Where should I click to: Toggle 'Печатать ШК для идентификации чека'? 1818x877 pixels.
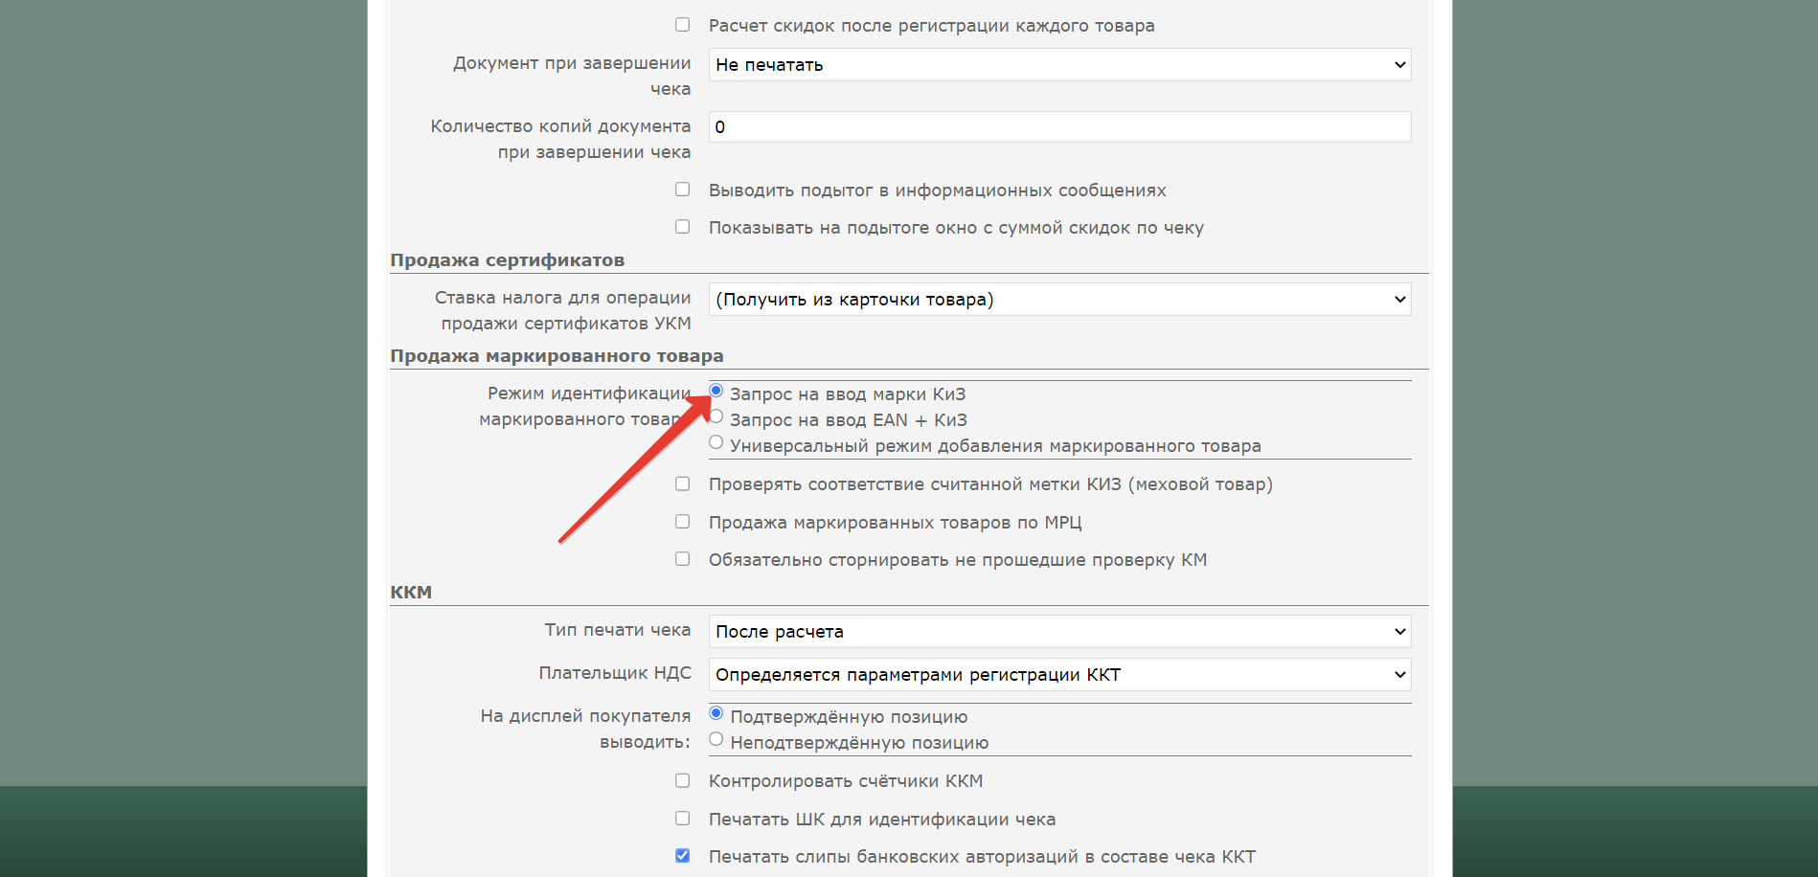(x=682, y=819)
